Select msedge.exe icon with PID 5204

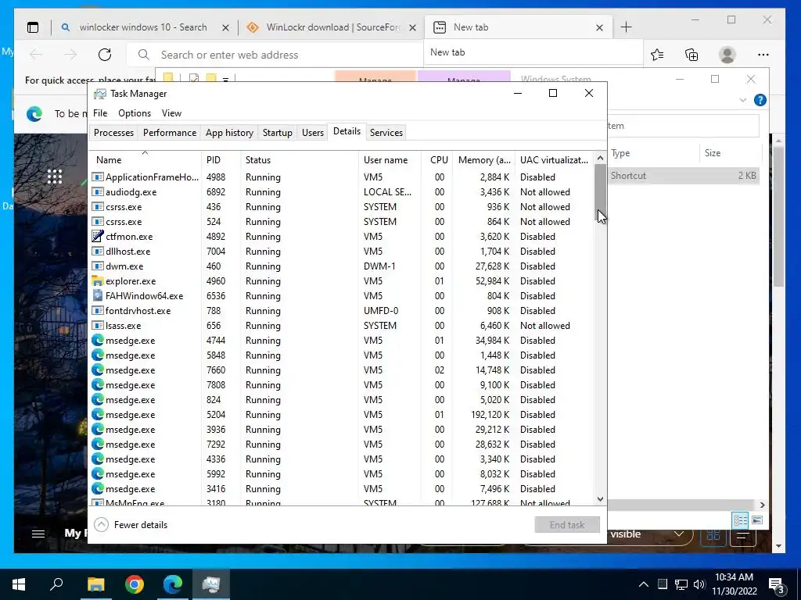click(x=97, y=414)
